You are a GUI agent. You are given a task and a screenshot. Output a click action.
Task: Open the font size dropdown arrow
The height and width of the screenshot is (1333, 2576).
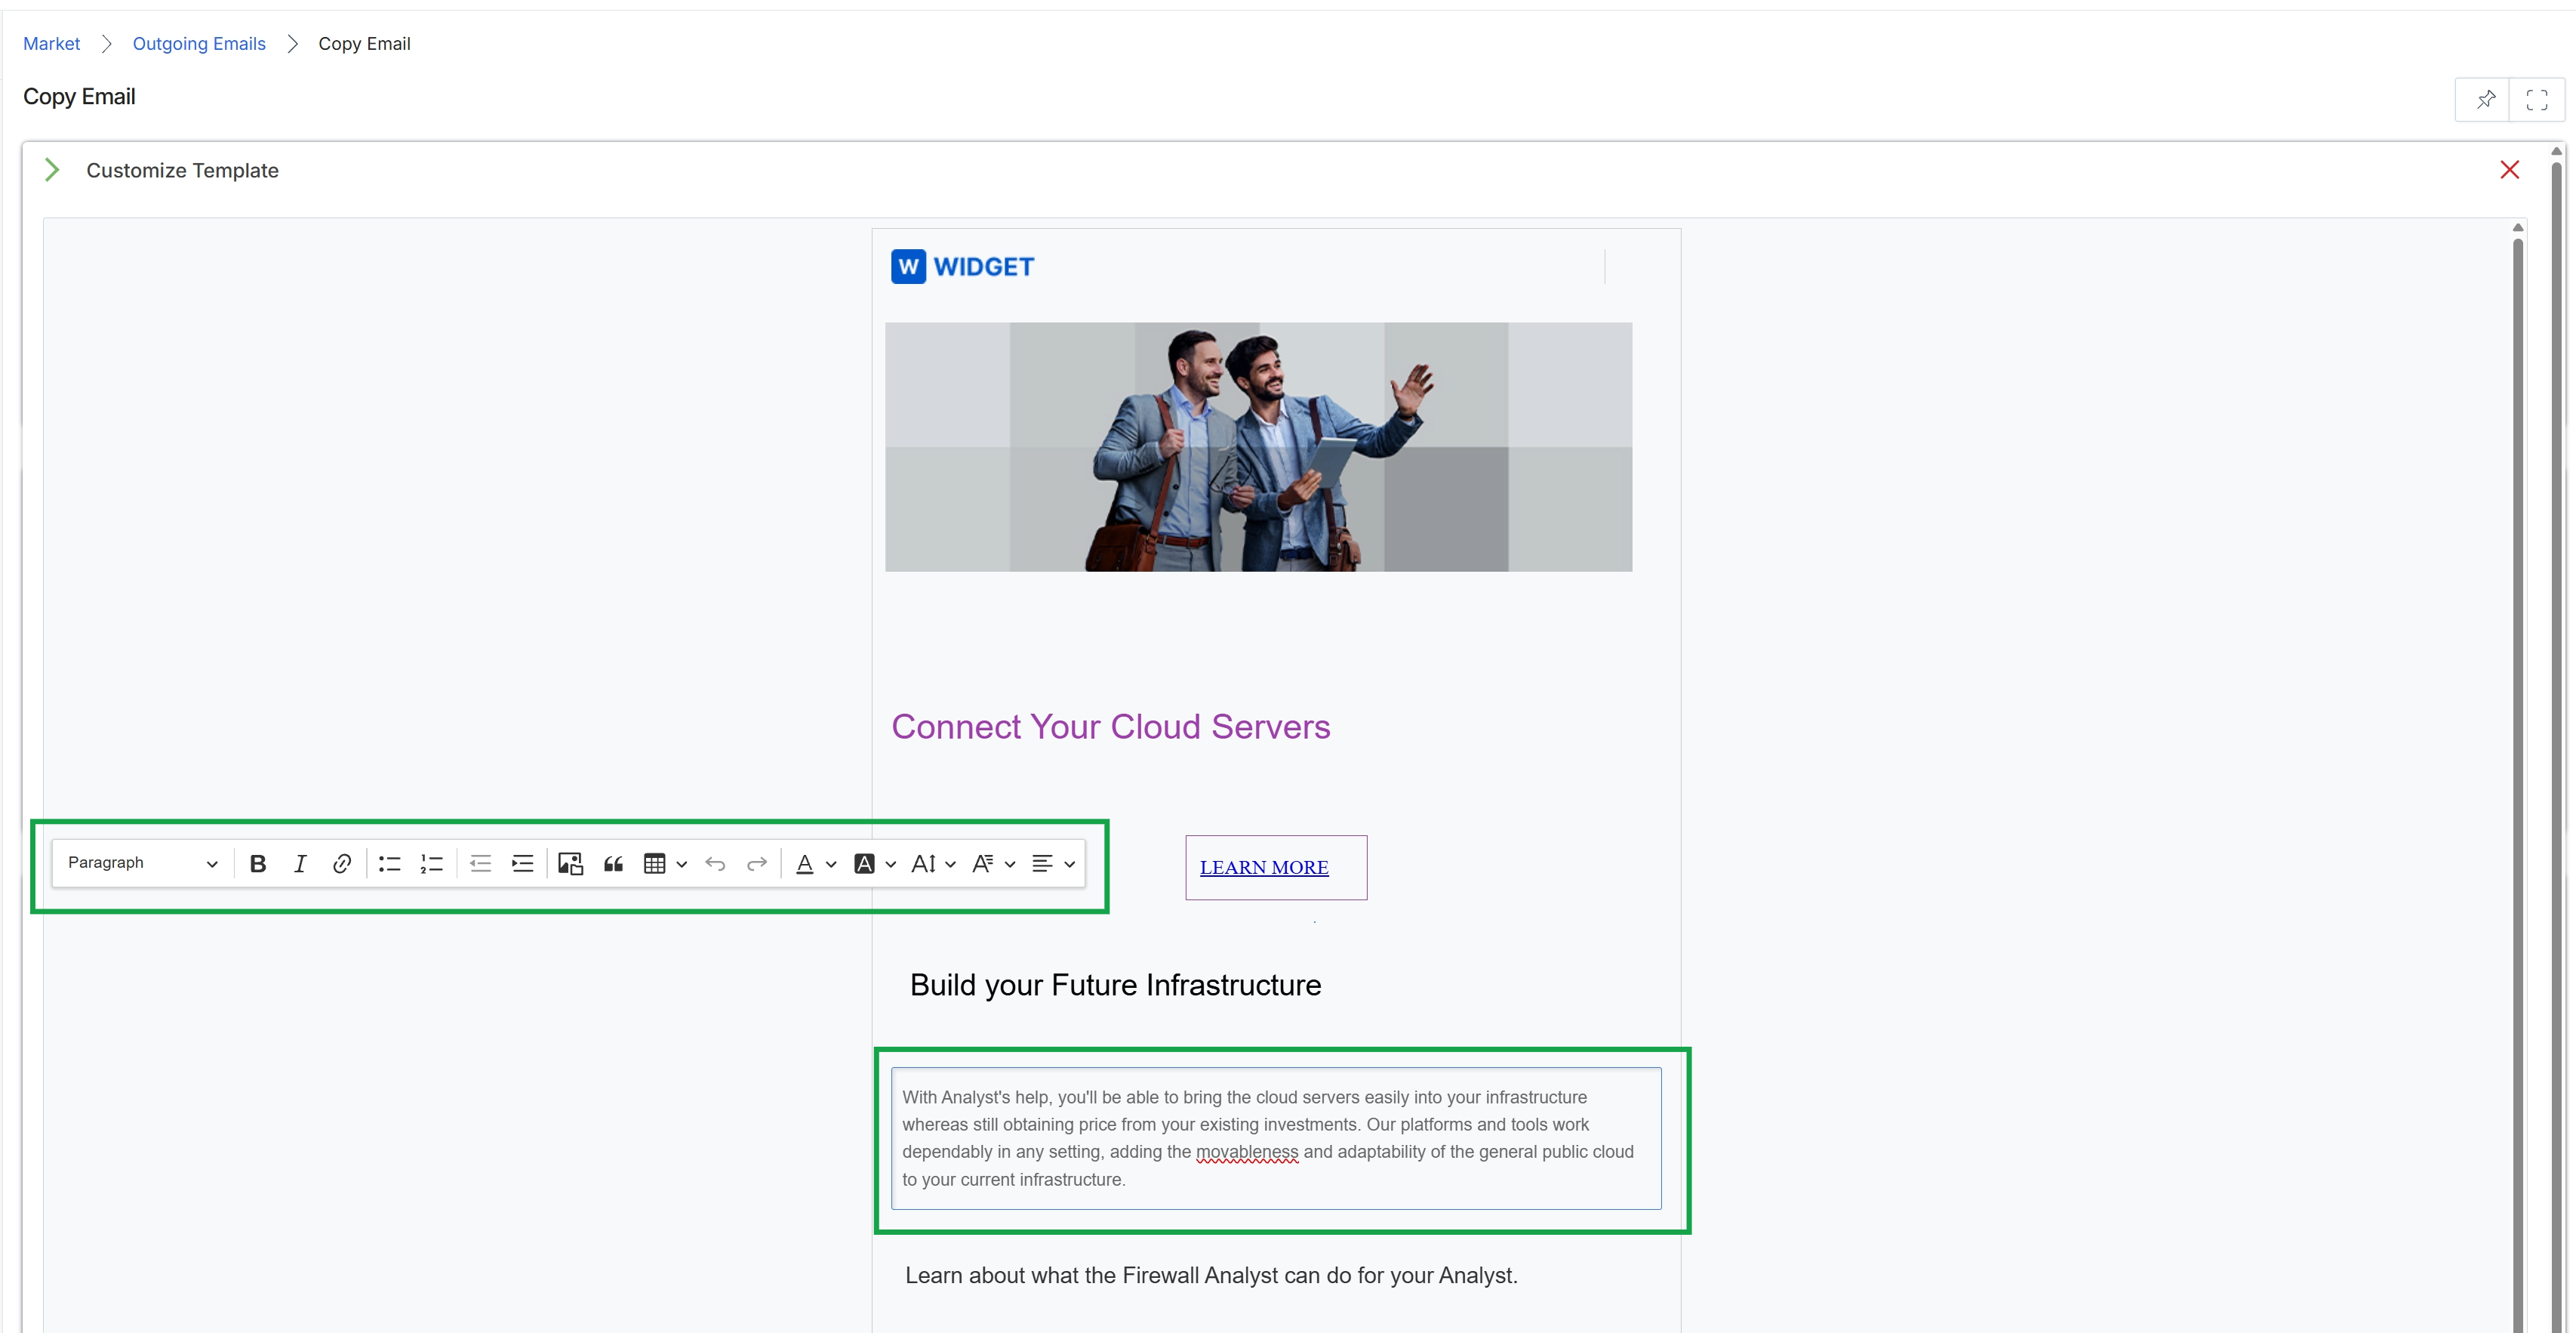pos(951,865)
